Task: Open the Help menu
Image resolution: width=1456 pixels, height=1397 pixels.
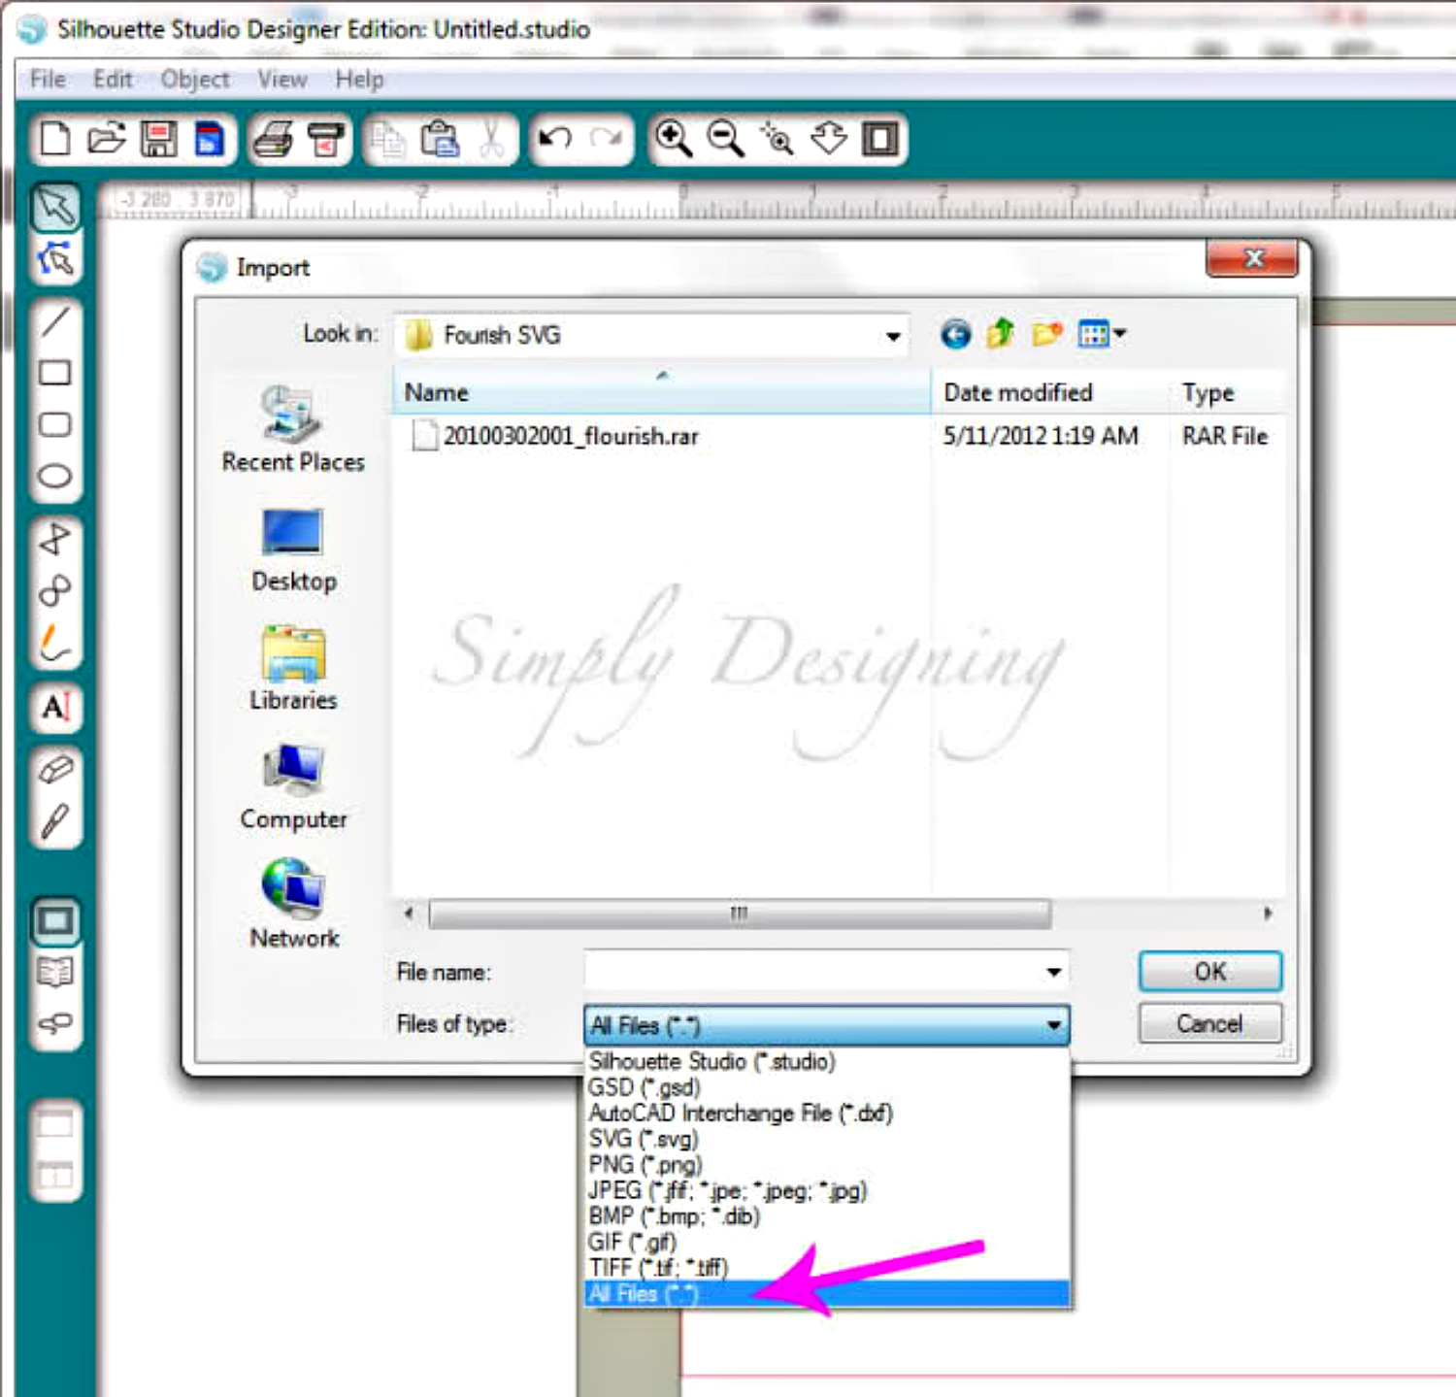Action: pyautogui.click(x=359, y=80)
